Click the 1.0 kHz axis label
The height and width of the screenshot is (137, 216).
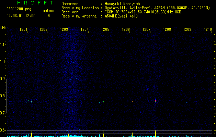pyautogui.click(x=3, y=62)
